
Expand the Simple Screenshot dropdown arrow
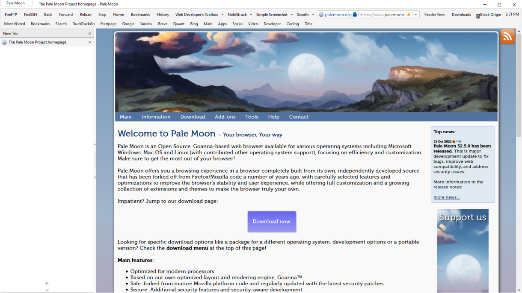292,15
